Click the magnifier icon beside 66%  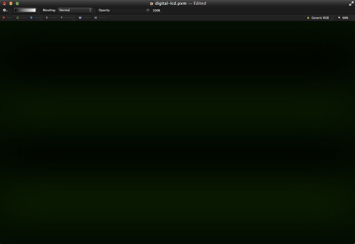point(339,18)
